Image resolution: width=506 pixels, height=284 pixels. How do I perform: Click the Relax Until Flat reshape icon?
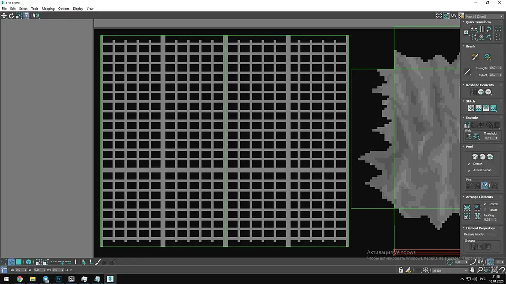[481, 92]
